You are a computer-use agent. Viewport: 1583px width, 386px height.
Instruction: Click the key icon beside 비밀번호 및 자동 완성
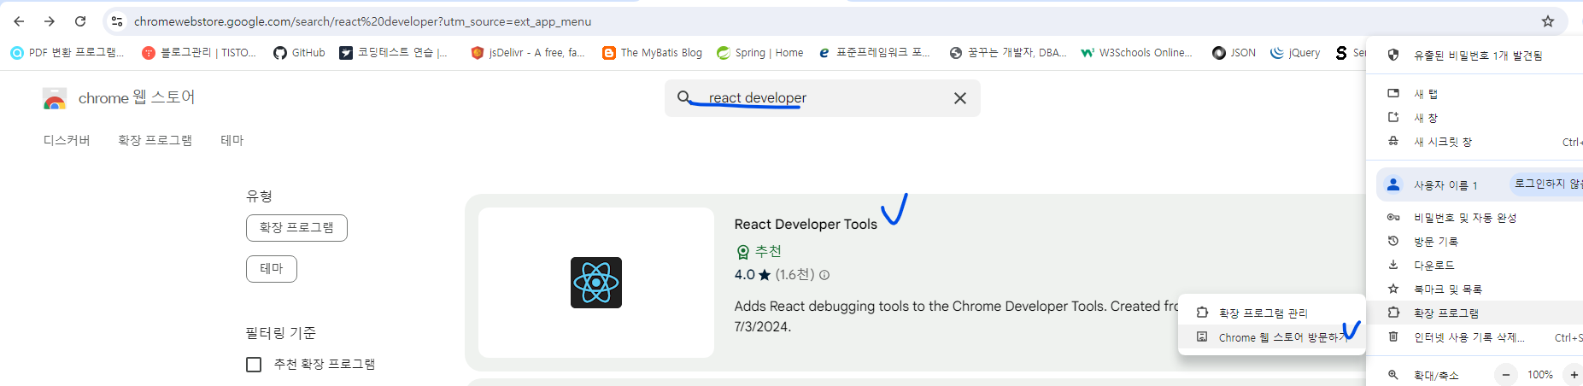pos(1392,217)
